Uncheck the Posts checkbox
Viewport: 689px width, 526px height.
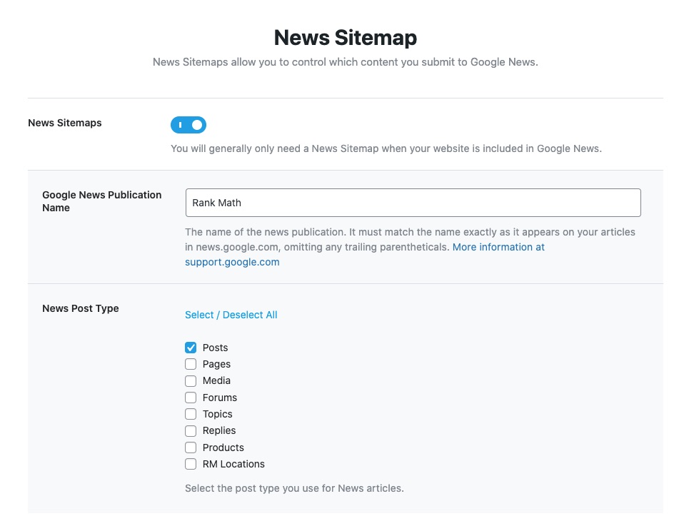pyautogui.click(x=191, y=348)
